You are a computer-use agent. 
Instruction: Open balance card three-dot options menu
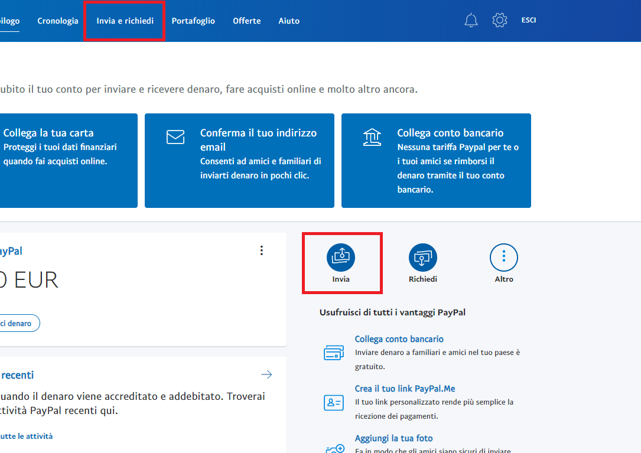(262, 250)
